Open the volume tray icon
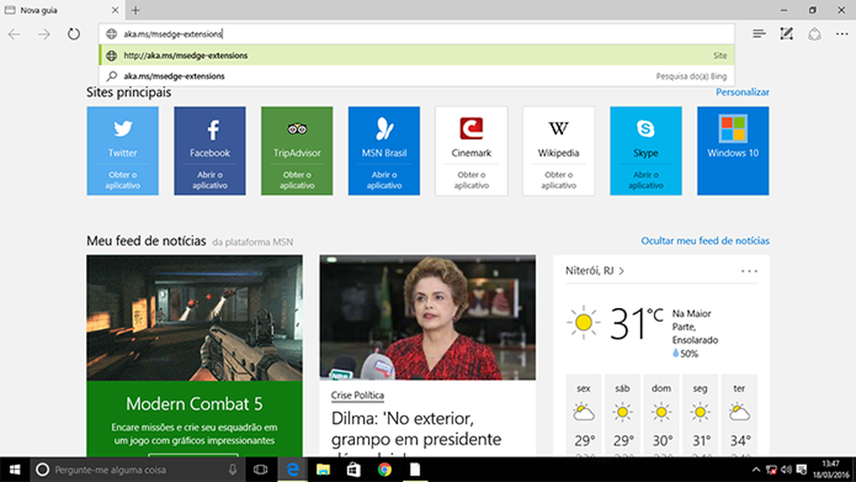The height and width of the screenshot is (482, 856). click(x=786, y=470)
